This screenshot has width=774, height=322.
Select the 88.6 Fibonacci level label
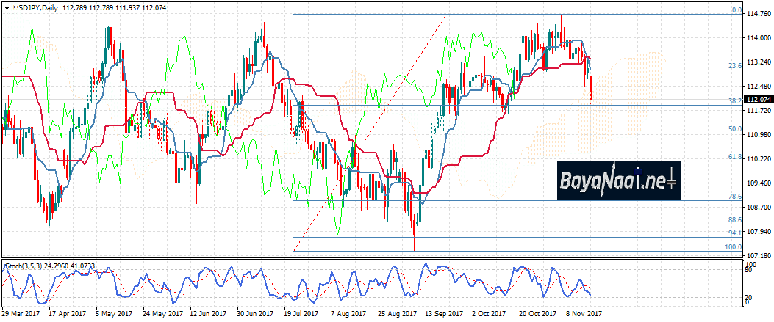coord(733,220)
